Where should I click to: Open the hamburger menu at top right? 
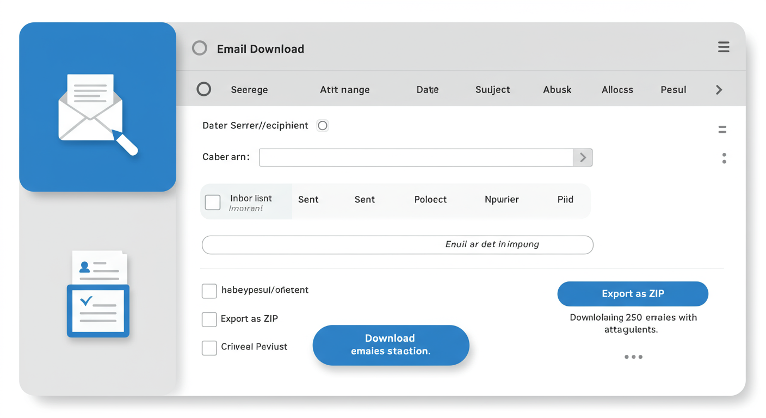(724, 47)
